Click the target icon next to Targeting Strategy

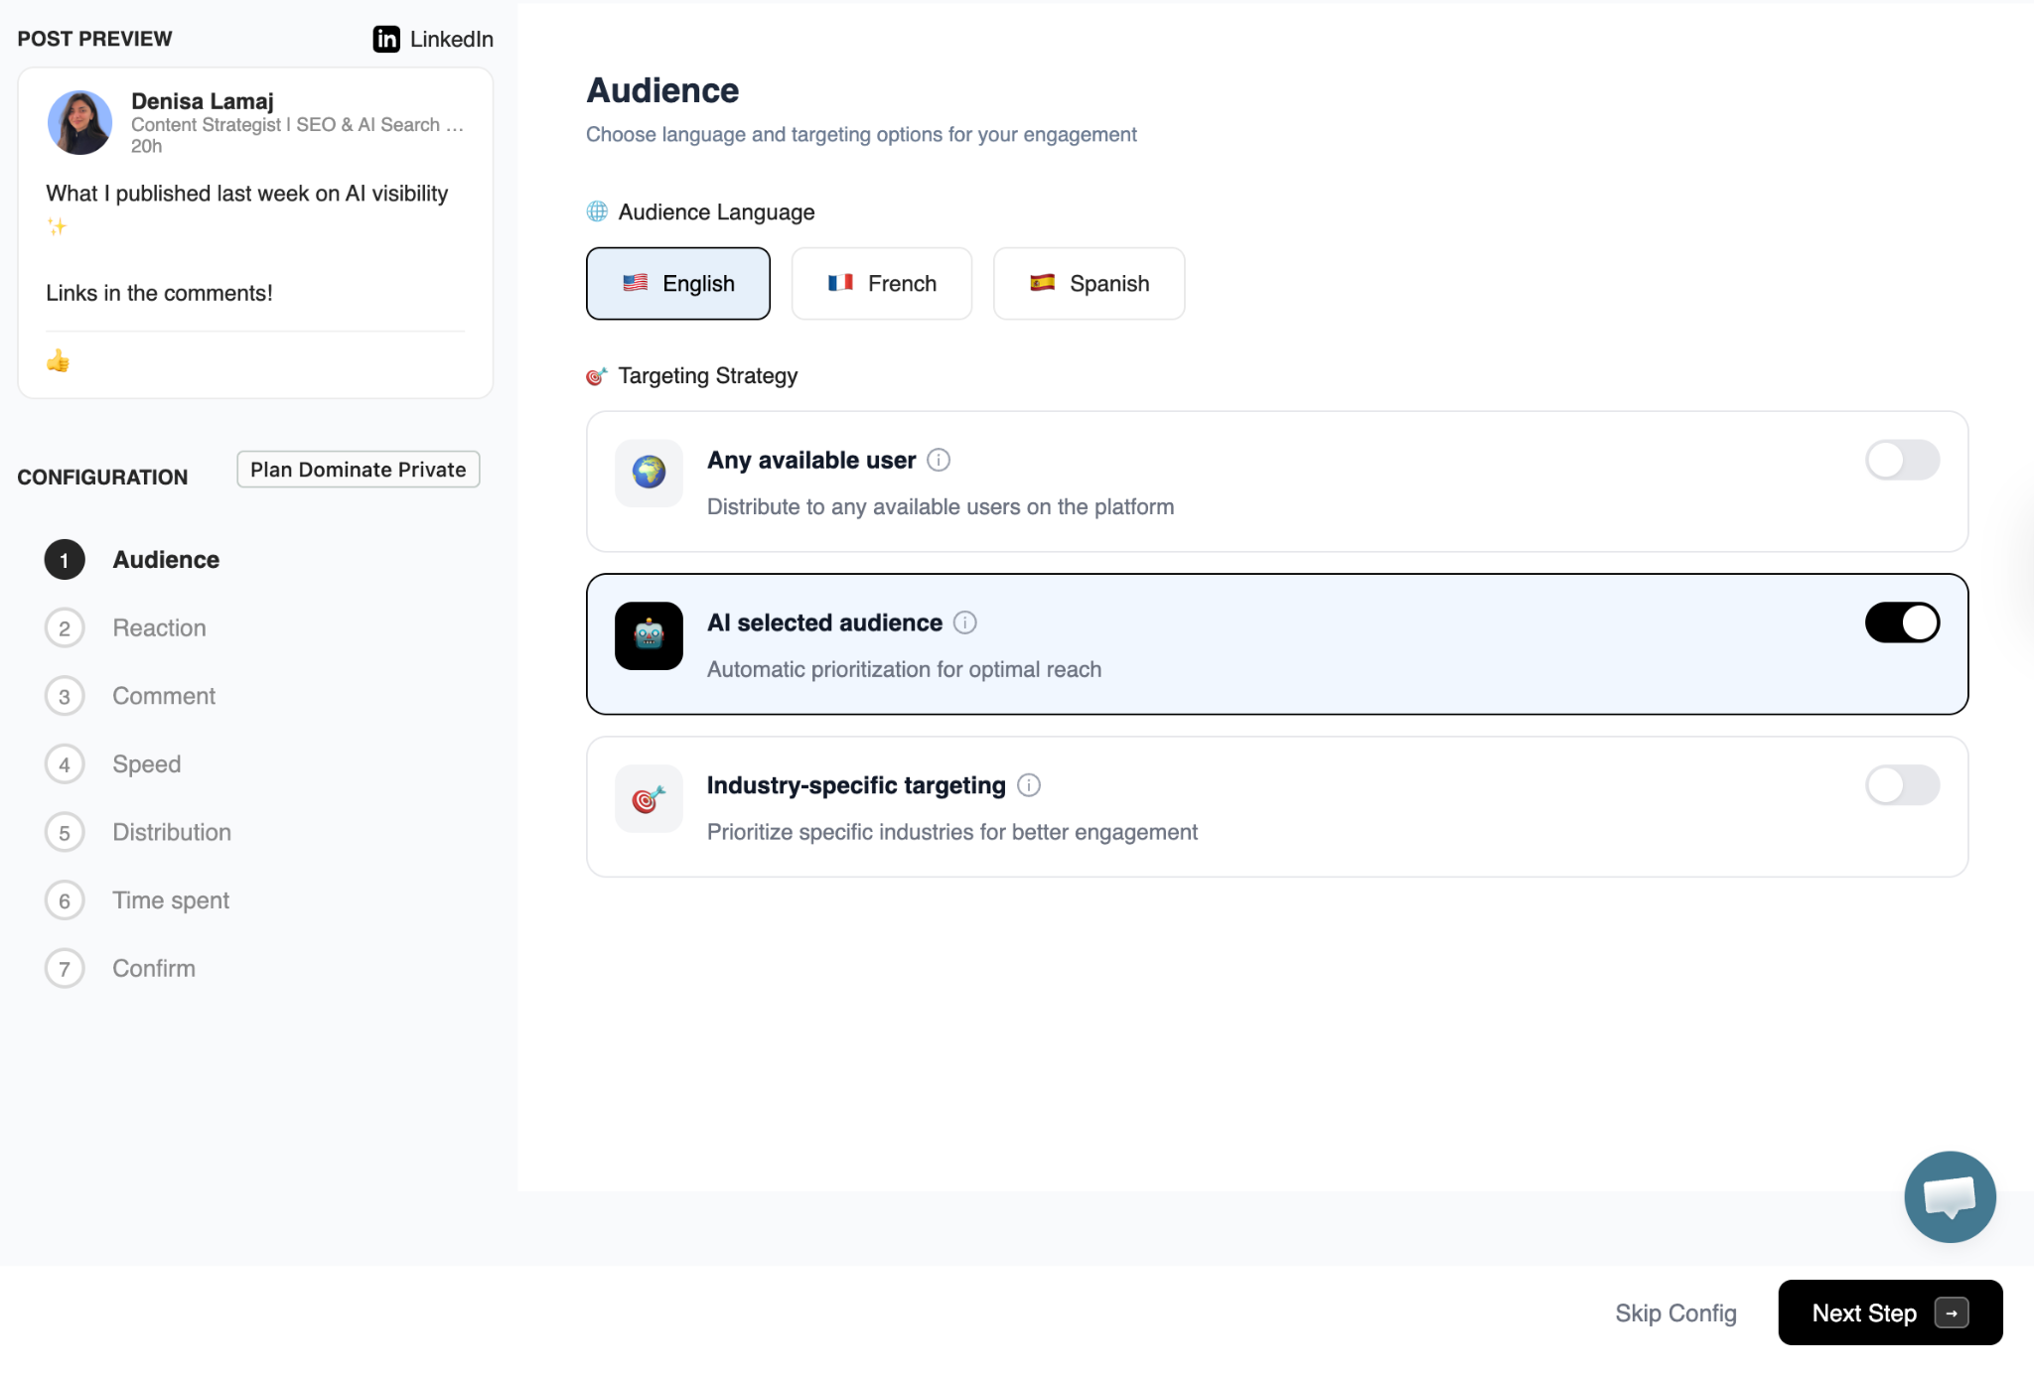tap(596, 375)
